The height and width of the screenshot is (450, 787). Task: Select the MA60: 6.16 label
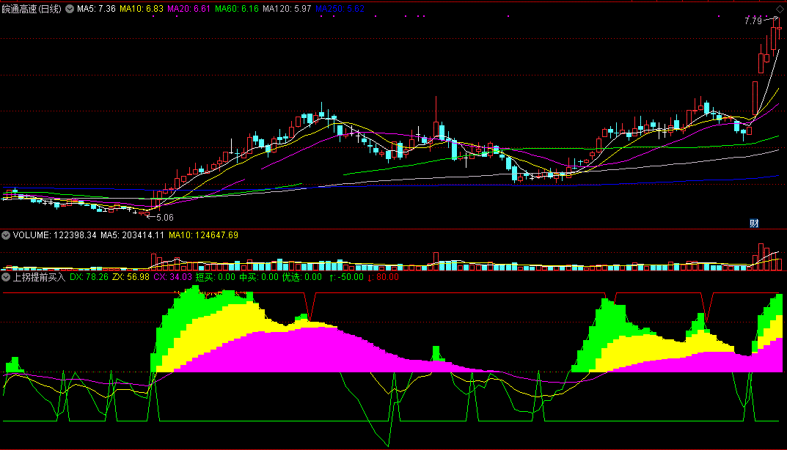pyautogui.click(x=237, y=9)
